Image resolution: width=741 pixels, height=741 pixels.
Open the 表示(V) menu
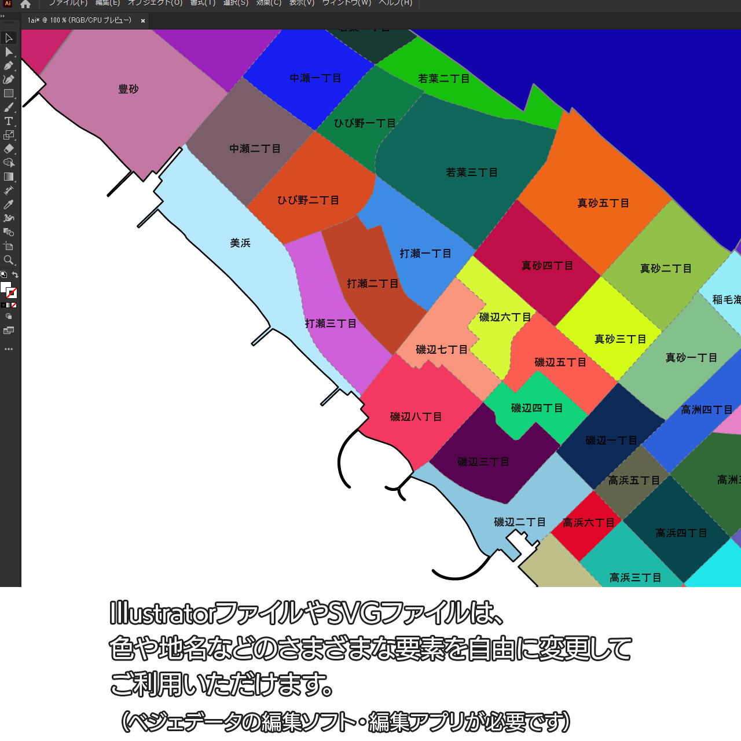(302, 3)
